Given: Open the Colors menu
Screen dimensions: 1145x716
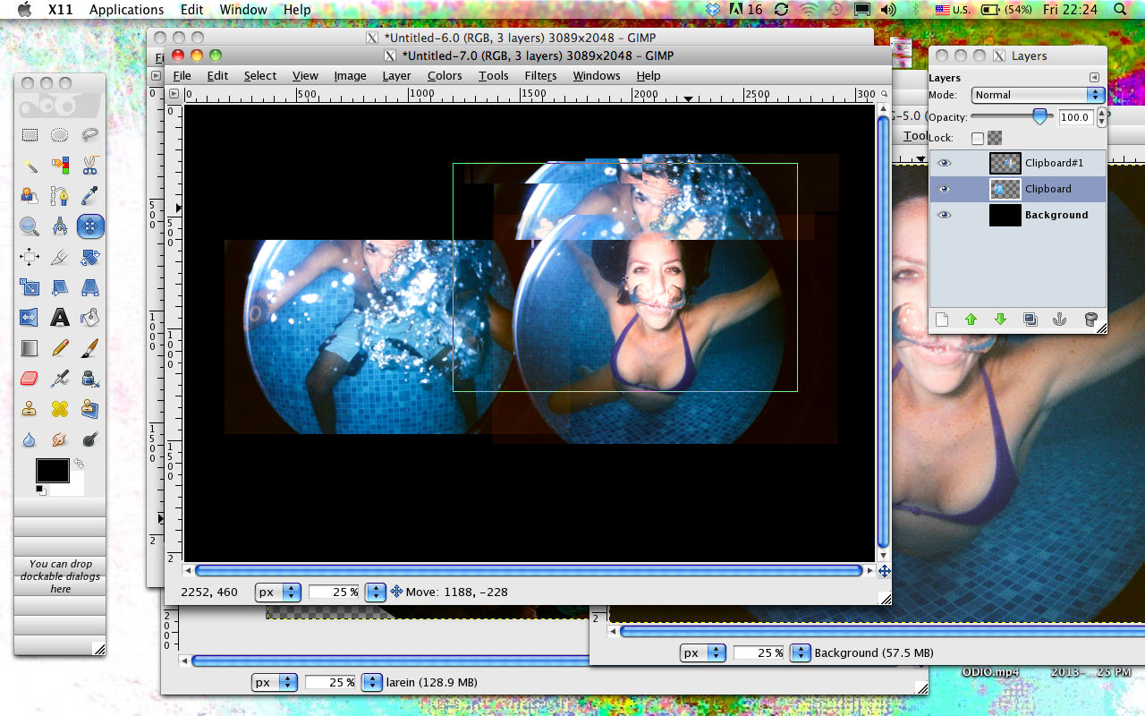Looking at the screenshot, I should [445, 76].
